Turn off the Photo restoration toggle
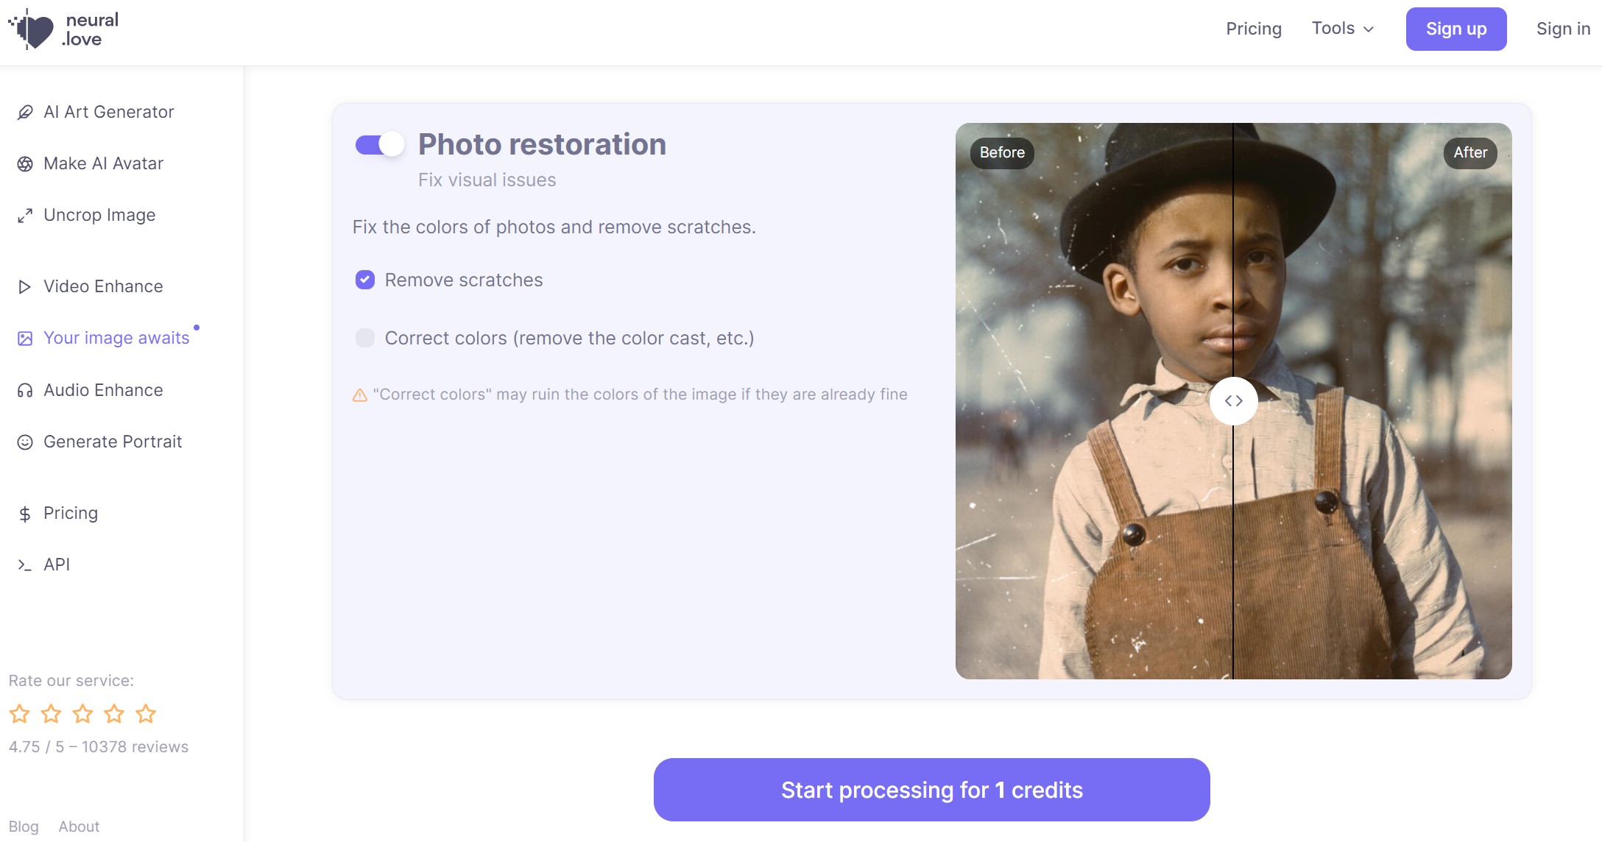Image resolution: width=1602 pixels, height=842 pixels. (380, 144)
